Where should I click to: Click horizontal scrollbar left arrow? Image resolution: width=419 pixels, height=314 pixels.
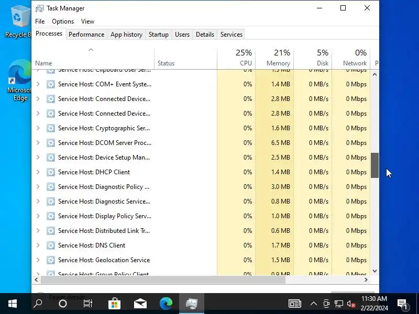(36, 280)
